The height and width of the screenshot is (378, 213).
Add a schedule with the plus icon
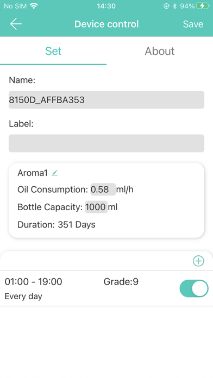click(x=198, y=261)
